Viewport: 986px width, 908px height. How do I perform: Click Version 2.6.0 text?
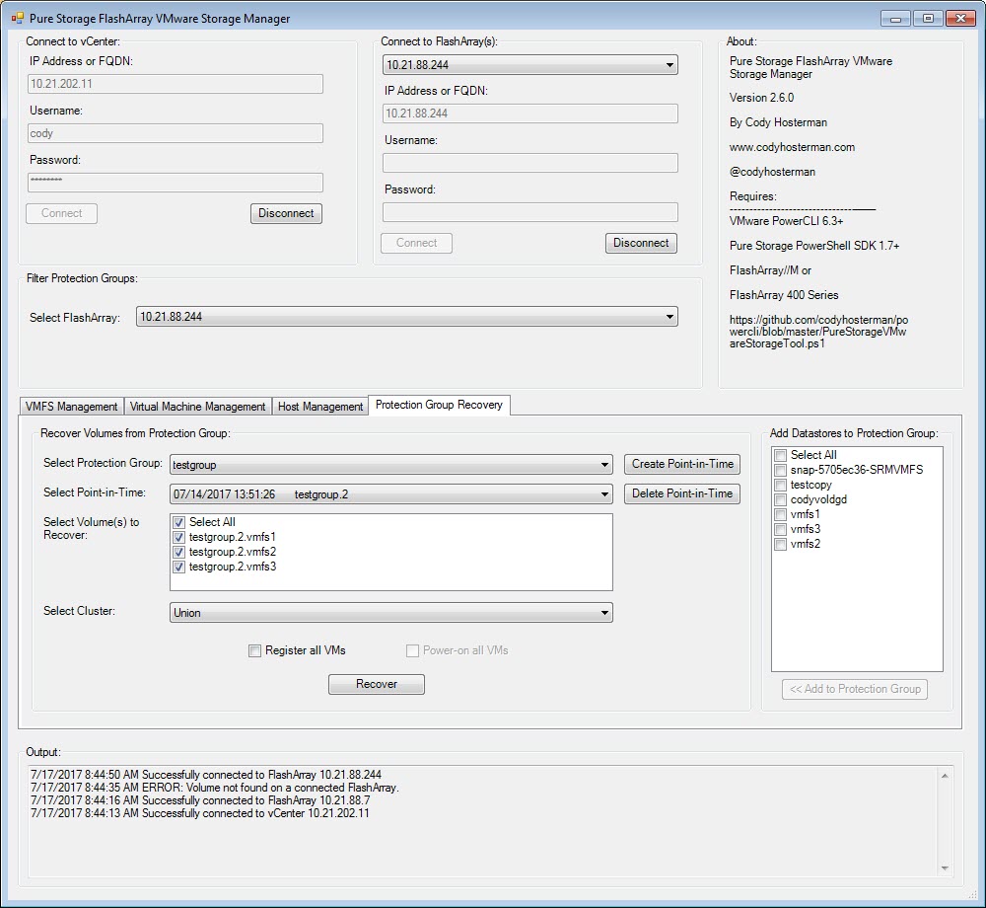coord(761,98)
